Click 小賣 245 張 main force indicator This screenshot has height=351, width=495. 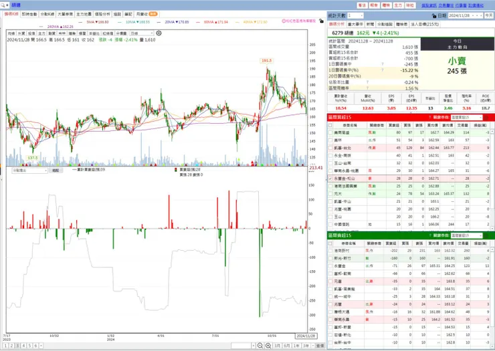point(457,66)
